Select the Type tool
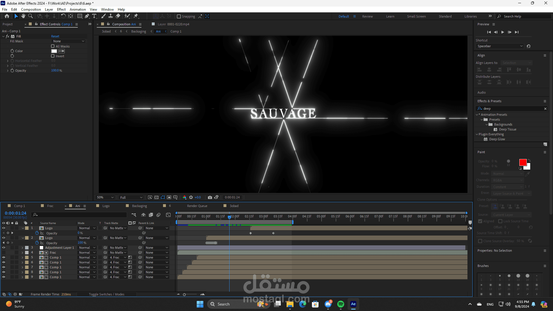The image size is (553, 311). [94, 16]
